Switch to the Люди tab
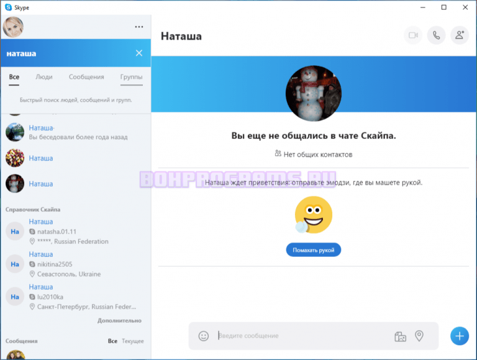 coord(44,77)
